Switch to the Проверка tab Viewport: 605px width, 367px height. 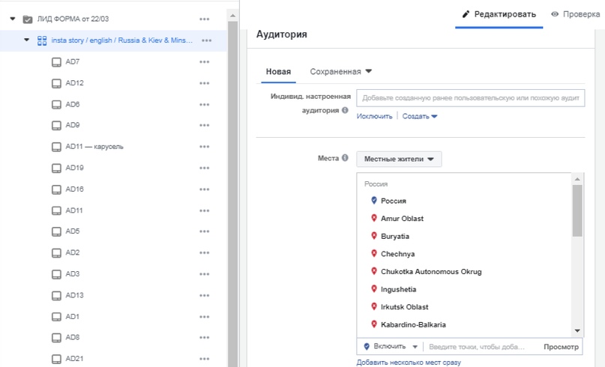click(x=576, y=14)
